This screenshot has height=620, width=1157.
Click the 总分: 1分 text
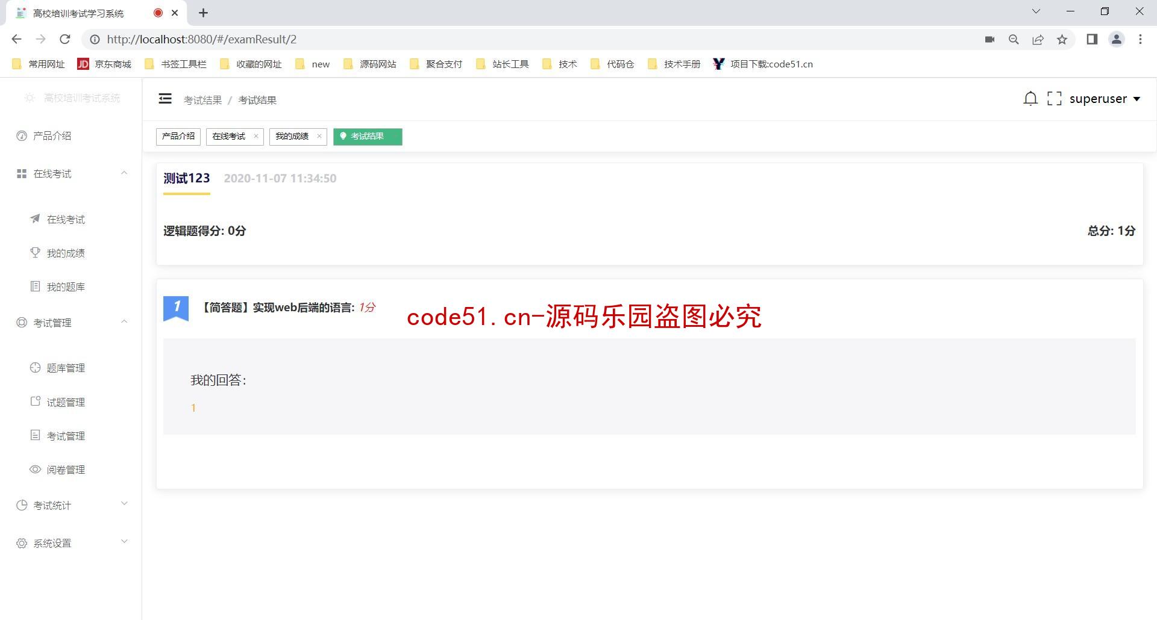[x=1111, y=231]
